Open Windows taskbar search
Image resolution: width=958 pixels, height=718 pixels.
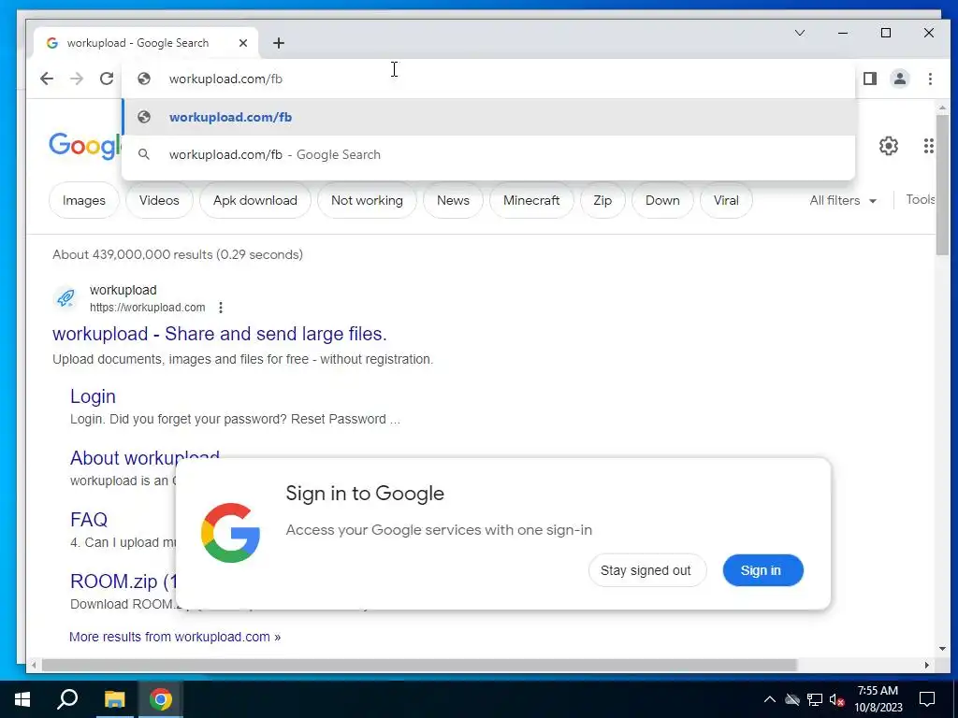coord(67,699)
